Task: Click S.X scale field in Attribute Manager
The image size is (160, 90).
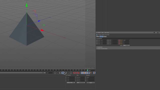Action: [x=115, y=40]
